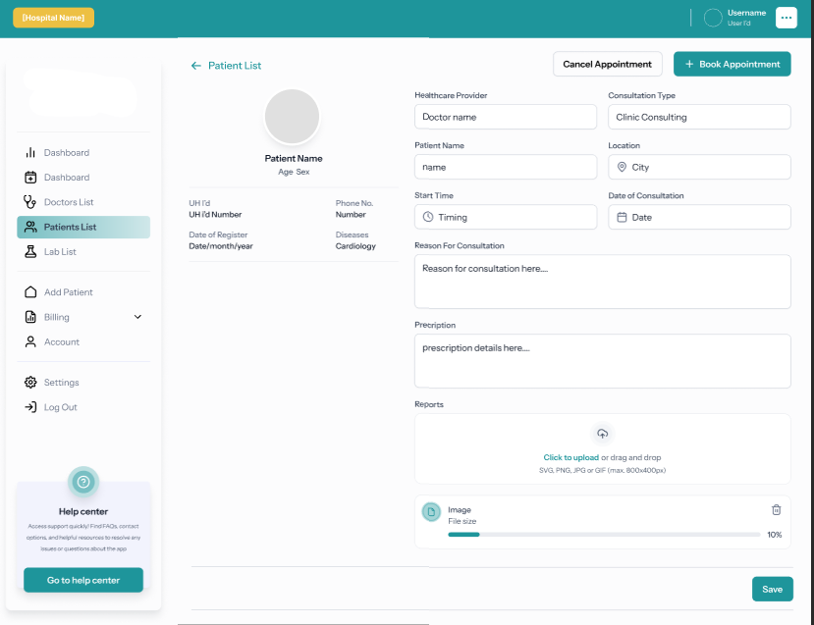Click the Doctors List stethoscope icon
This screenshot has height=625, width=814.
click(x=30, y=202)
